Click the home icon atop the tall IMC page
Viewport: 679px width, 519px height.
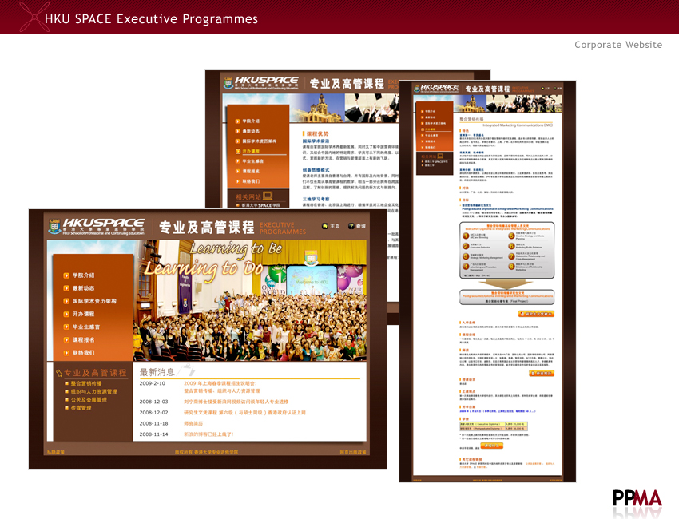pyautogui.click(x=542, y=89)
